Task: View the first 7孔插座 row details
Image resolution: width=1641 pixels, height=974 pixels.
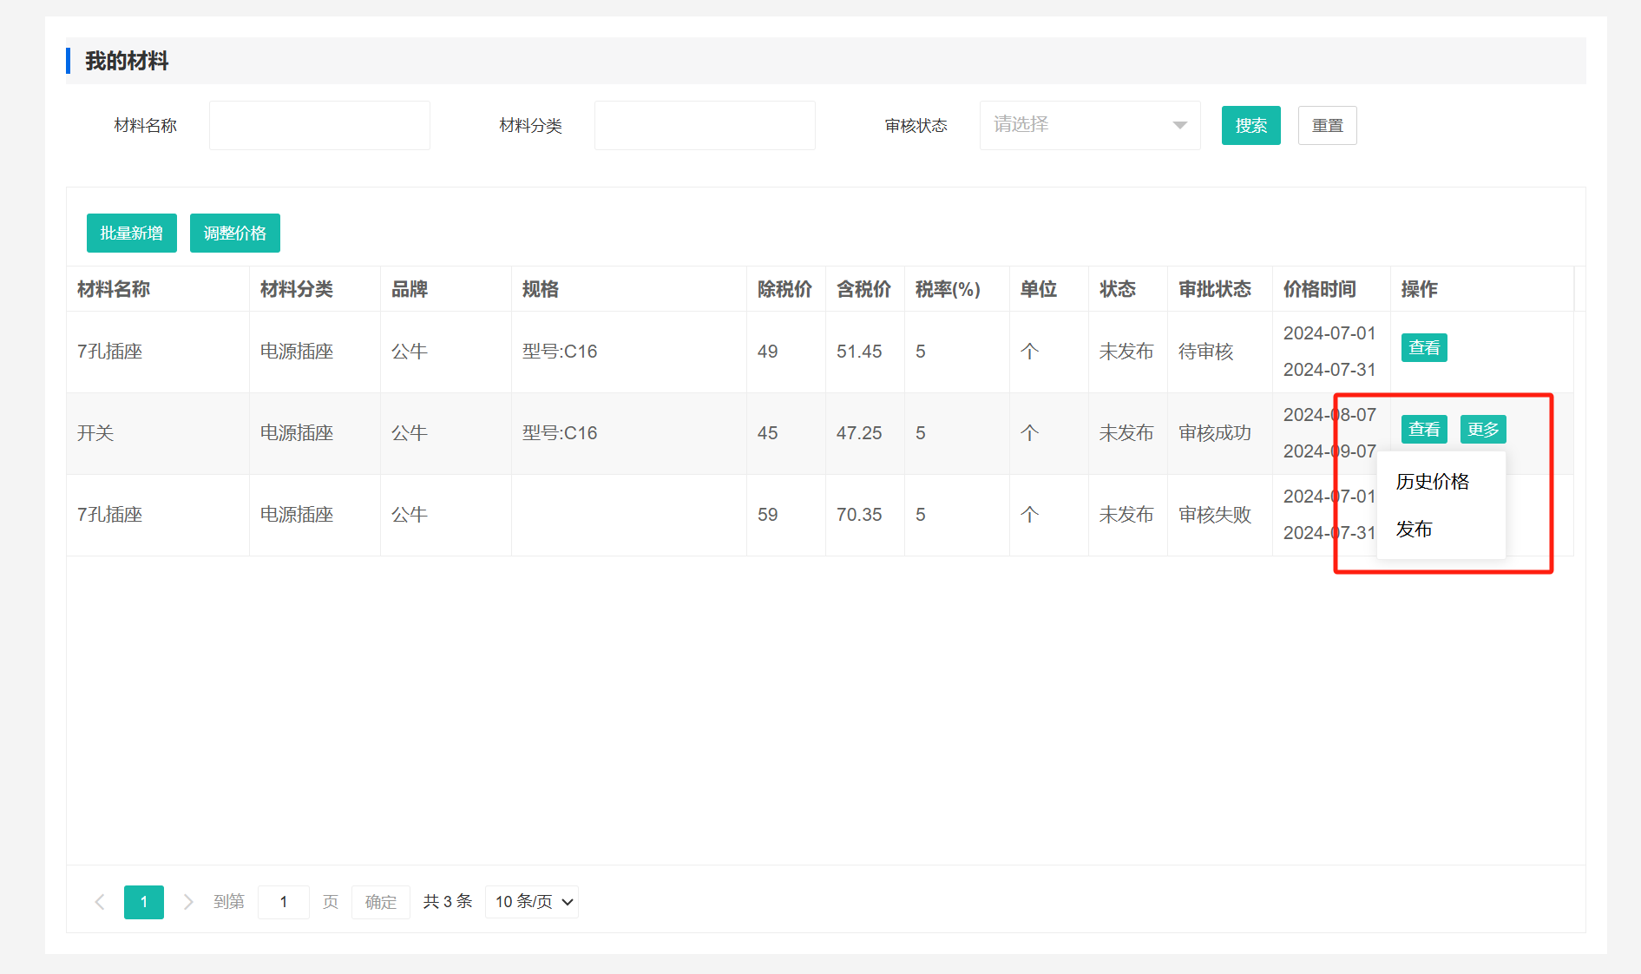Action: coord(1423,348)
